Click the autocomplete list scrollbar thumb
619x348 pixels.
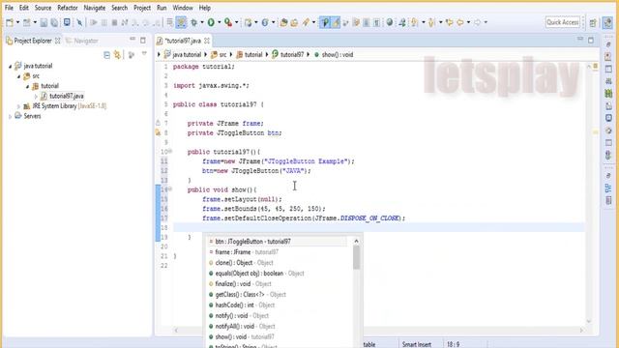(x=357, y=258)
